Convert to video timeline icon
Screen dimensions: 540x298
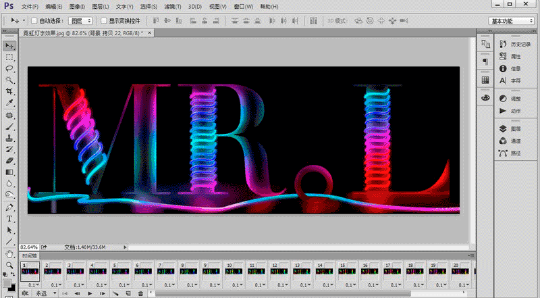pos(25,293)
